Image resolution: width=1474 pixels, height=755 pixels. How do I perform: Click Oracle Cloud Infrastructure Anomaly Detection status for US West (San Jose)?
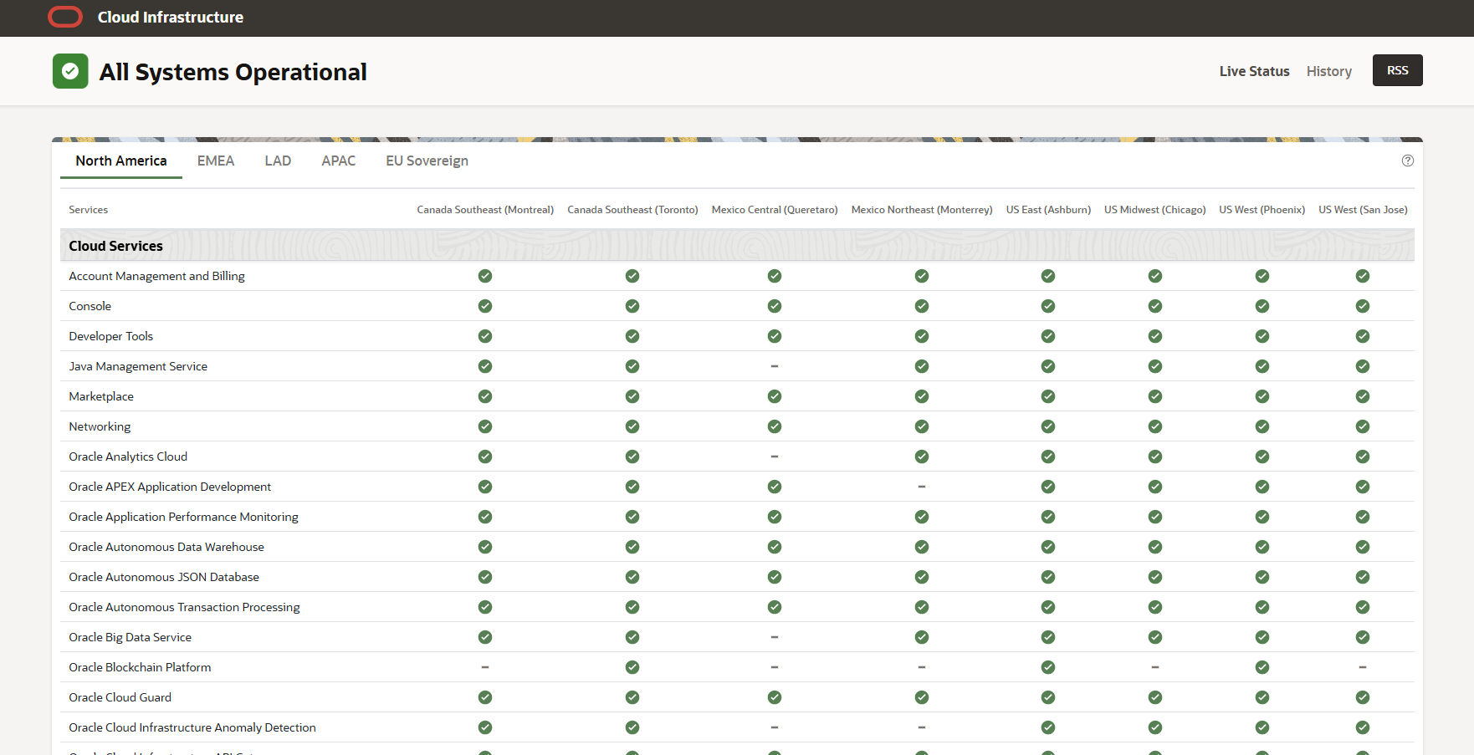(x=1363, y=727)
